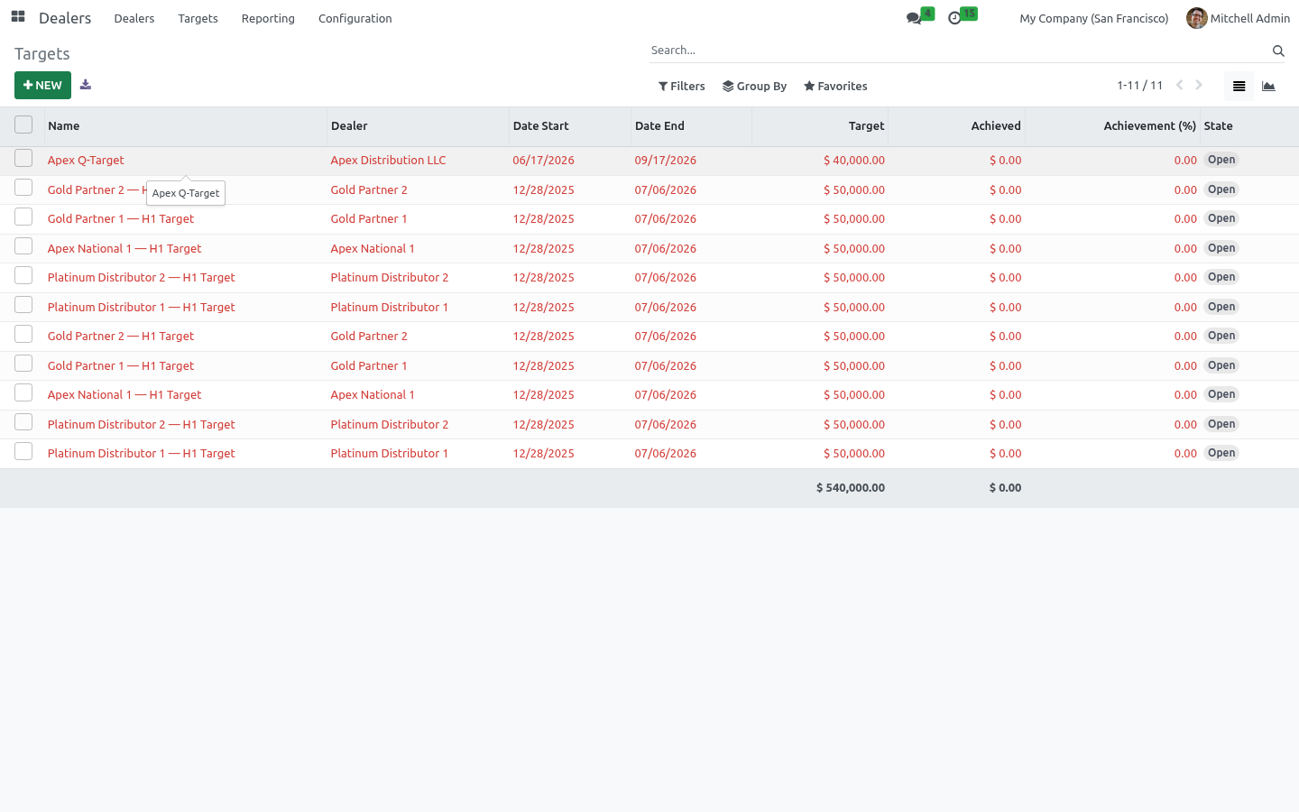The image size is (1299, 812).
Task: Open the Configuration menu
Action: (x=355, y=18)
